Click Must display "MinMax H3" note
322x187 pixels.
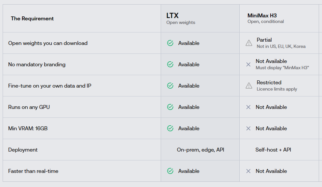coord(282,68)
